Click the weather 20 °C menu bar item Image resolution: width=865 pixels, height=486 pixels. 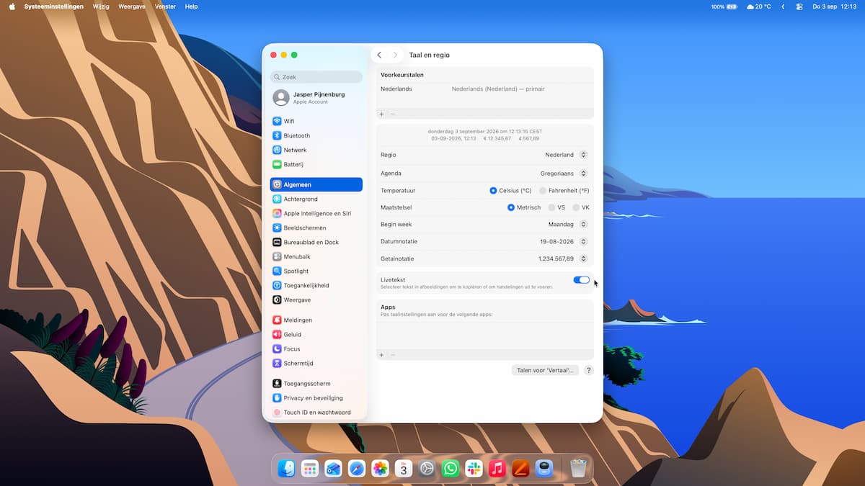[759, 6]
